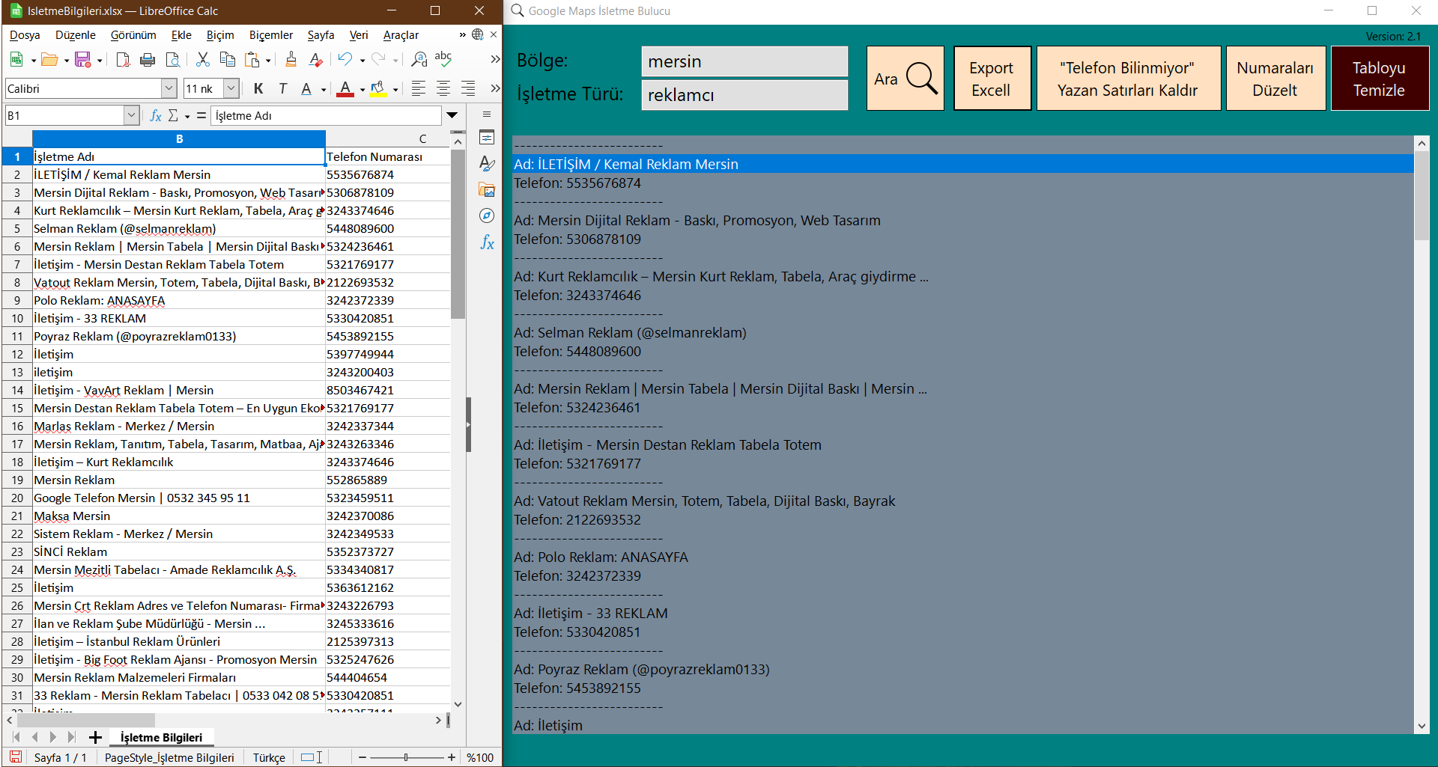Open the Save dropdown arrow

(100, 60)
